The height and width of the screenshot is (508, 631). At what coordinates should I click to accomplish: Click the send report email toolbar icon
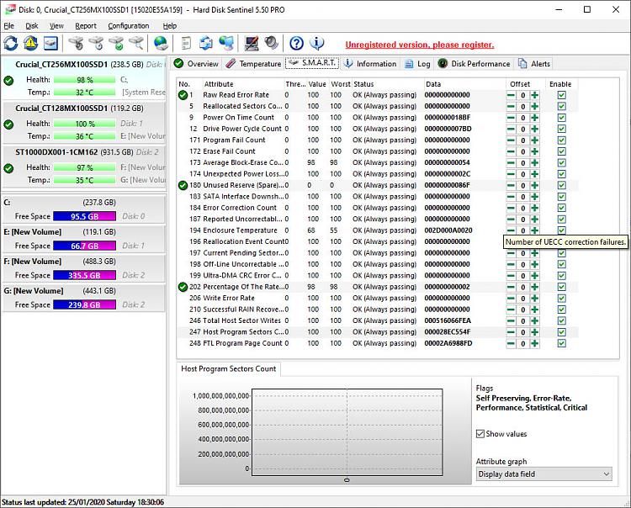click(206, 43)
